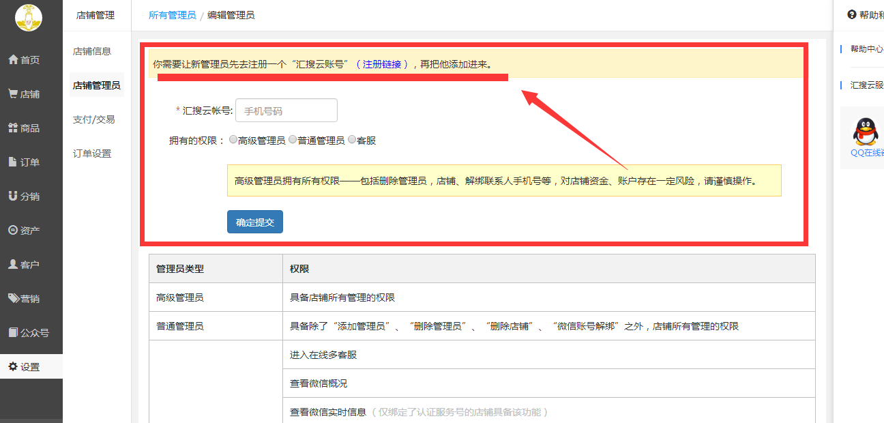Click the gift icon for 商品

[13, 128]
